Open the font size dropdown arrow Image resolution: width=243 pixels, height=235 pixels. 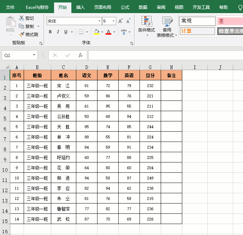tap(114, 21)
